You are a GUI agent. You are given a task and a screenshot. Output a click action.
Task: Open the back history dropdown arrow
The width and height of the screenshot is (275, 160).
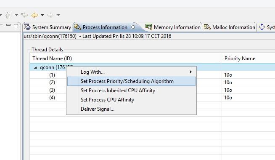42,15
